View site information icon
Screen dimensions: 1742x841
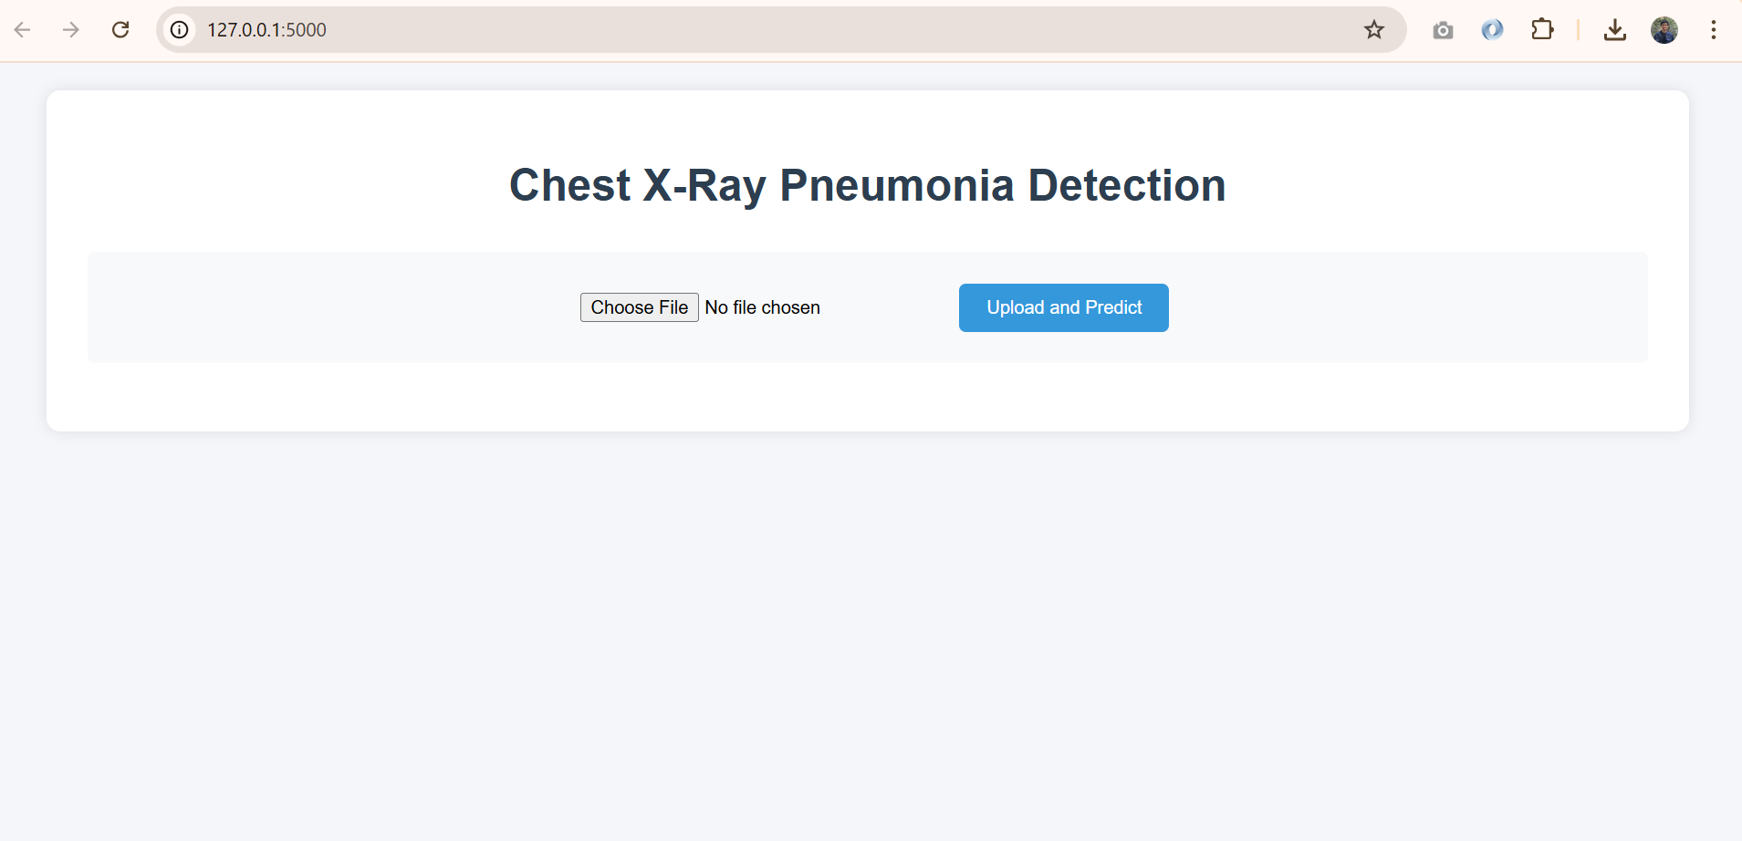[180, 30]
